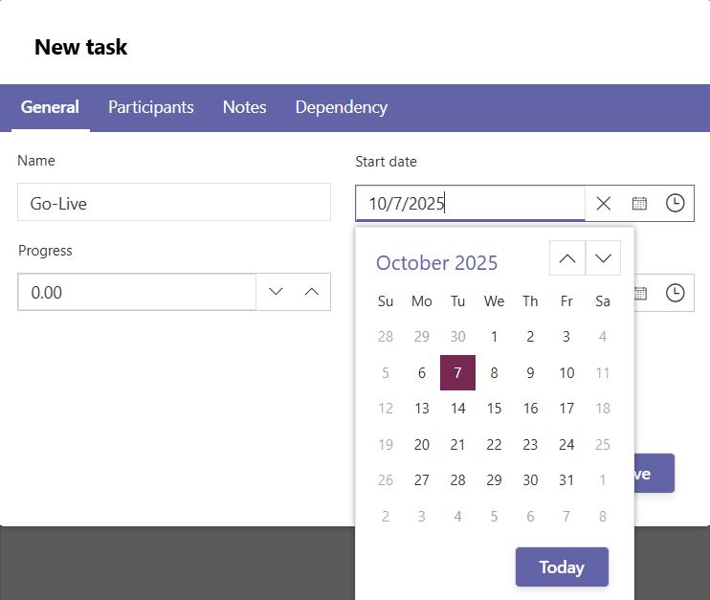The image size is (710, 600).
Task: Decrease Progress value with down chevron
Action: (277, 292)
